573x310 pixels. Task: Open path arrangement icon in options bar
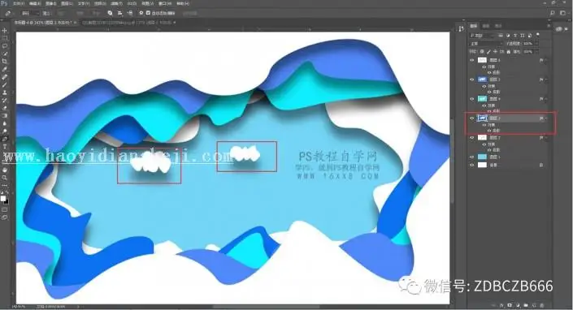click(x=130, y=13)
